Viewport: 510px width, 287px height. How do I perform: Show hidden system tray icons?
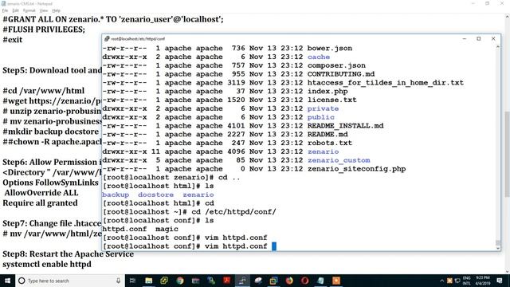(x=441, y=281)
